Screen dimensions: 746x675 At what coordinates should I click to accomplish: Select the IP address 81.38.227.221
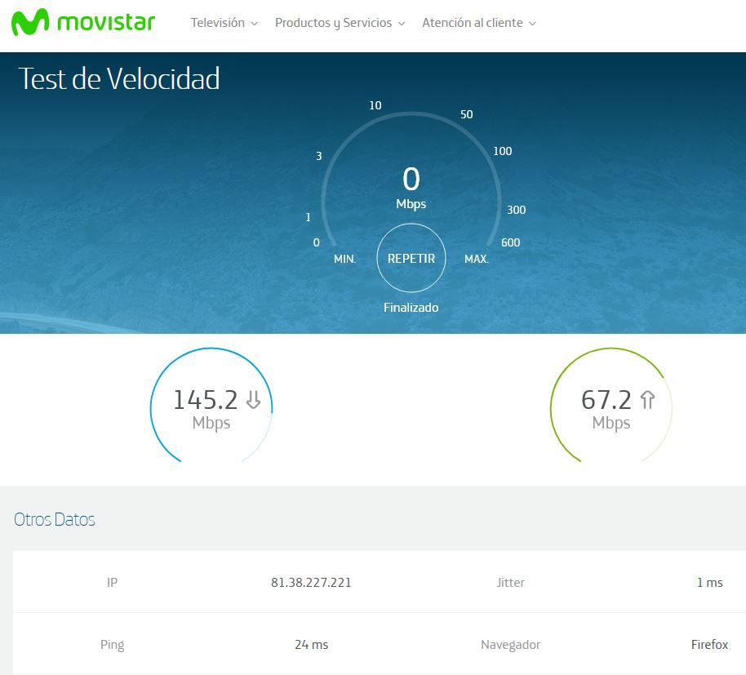[311, 583]
